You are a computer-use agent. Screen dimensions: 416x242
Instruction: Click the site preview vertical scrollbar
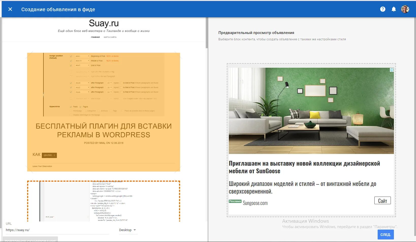(x=207, y=33)
